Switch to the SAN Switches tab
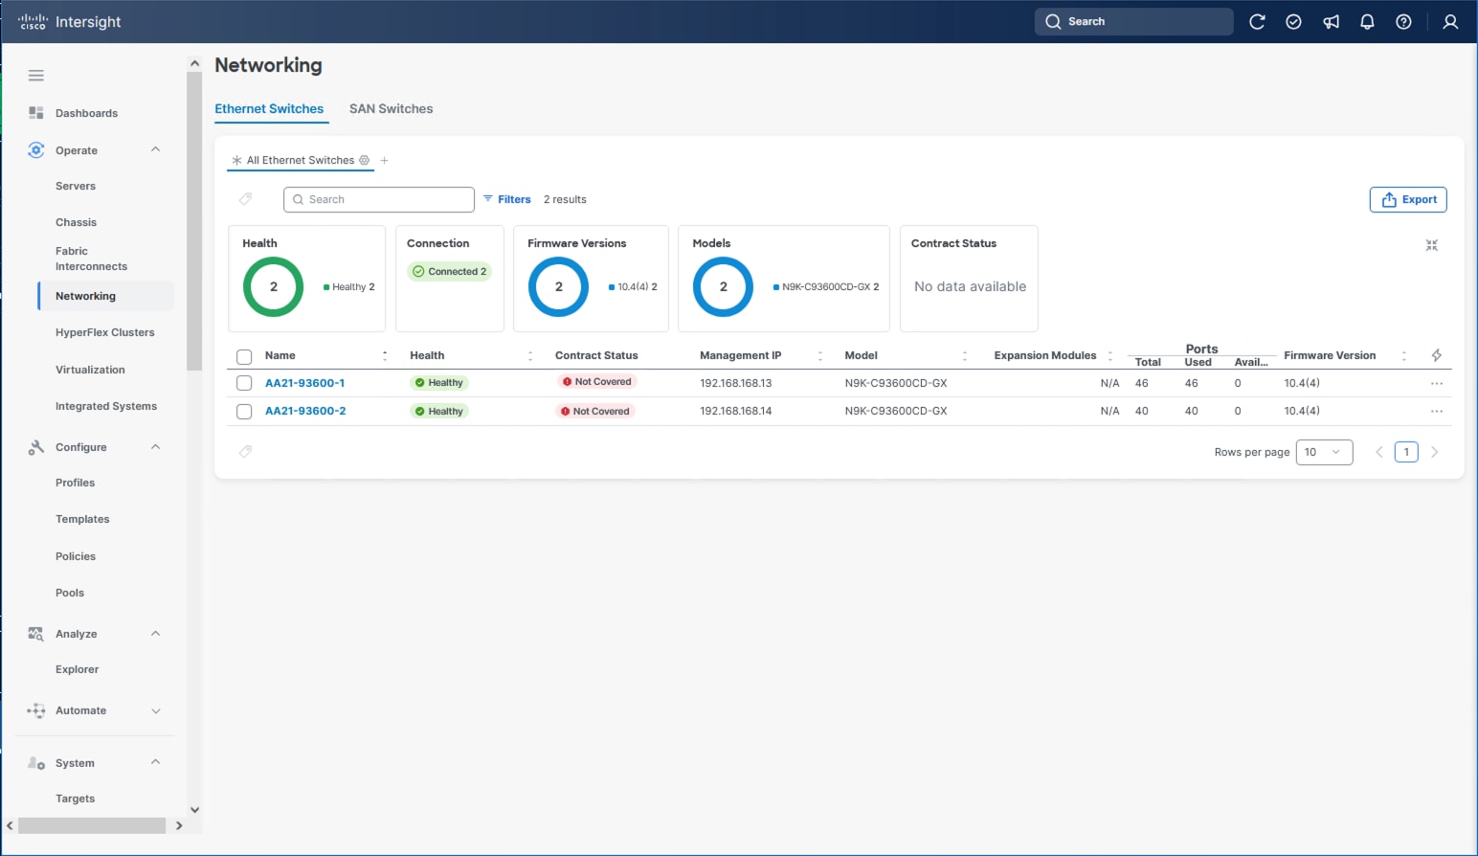Image resolution: width=1478 pixels, height=856 pixels. coord(391,109)
